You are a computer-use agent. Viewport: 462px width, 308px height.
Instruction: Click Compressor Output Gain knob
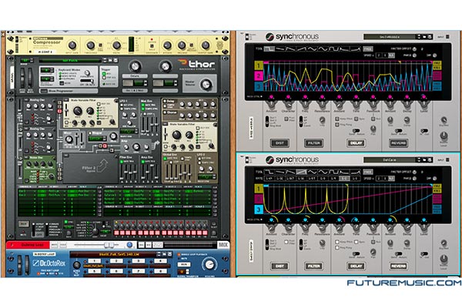coord(206,45)
